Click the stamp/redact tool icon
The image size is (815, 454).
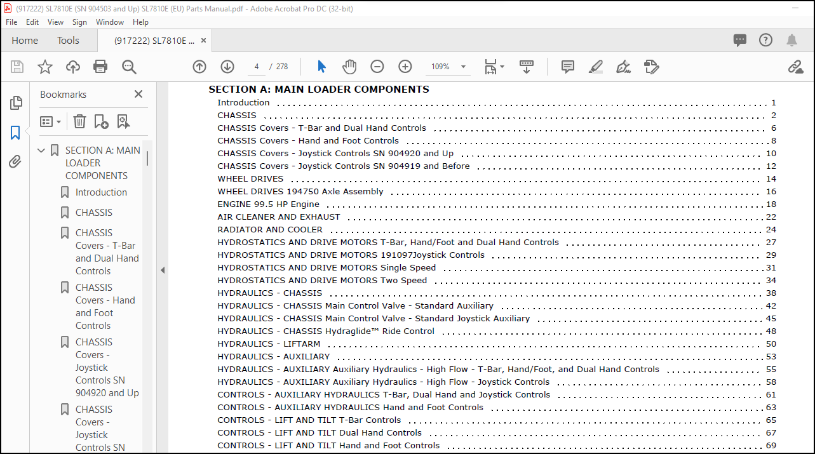[651, 67]
